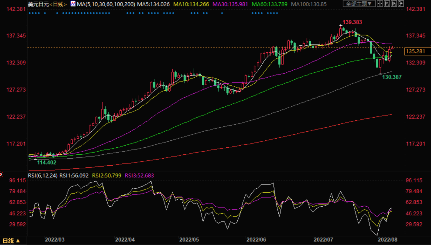Open the 全部主题 dropdown
Screen dimensions: 431x245
[359, 4]
